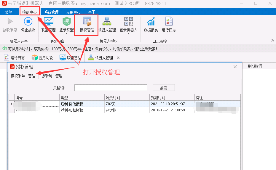
Task: Click the 停止接收 stop icon
Action: click(x=28, y=22)
